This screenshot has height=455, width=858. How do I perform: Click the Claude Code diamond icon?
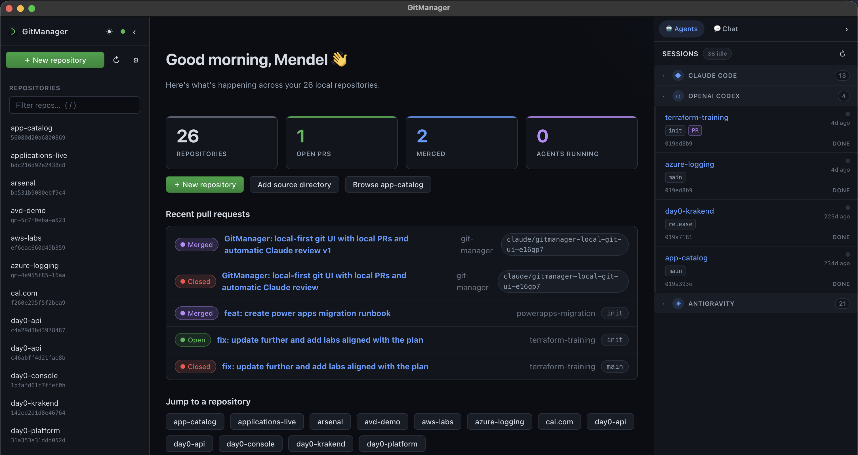(x=678, y=76)
